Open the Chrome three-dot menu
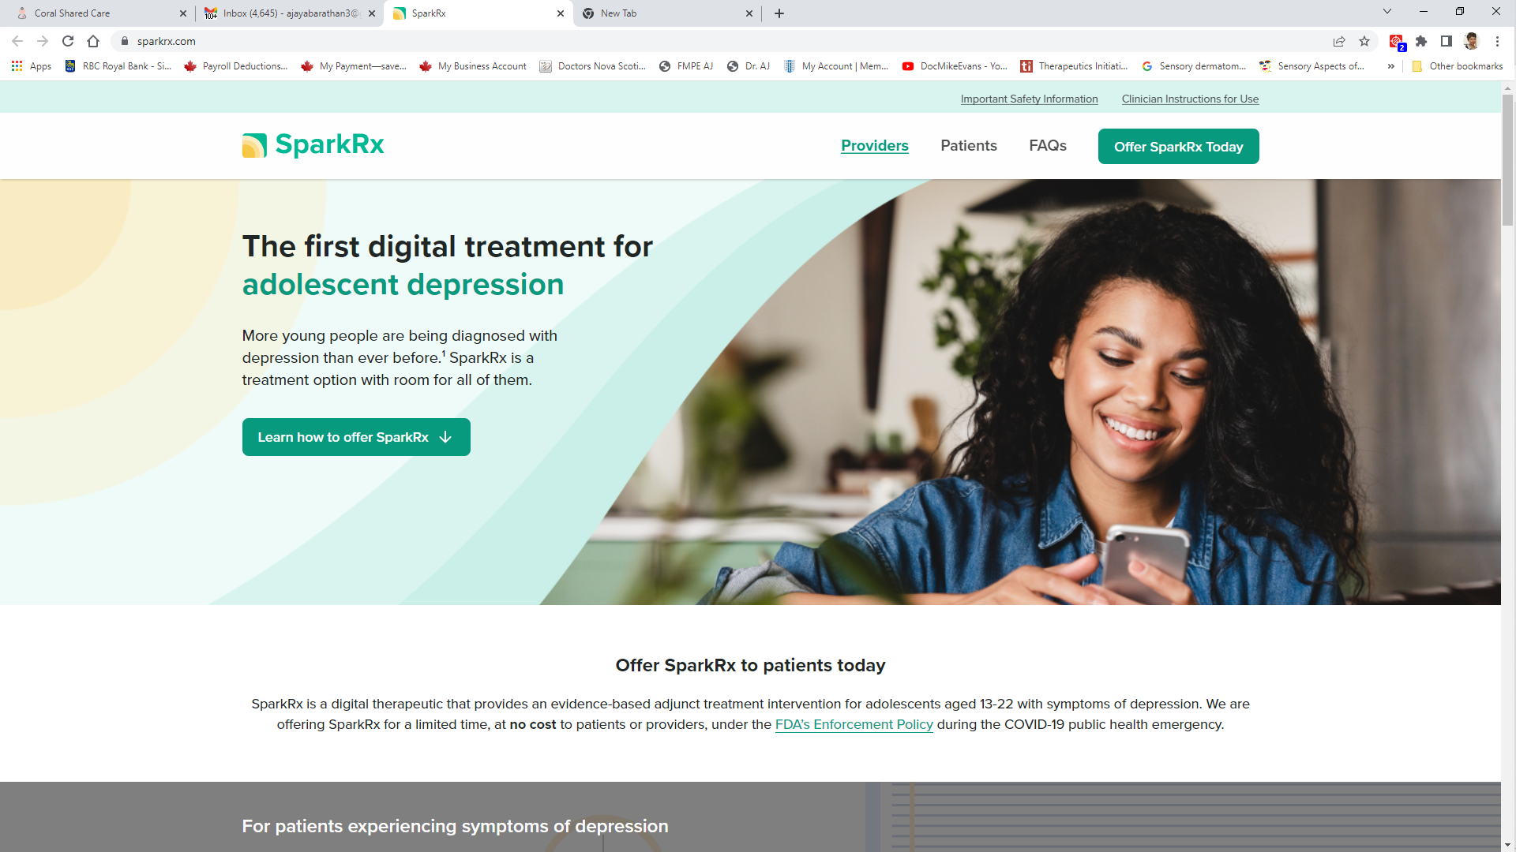The height and width of the screenshot is (852, 1516). [1497, 41]
